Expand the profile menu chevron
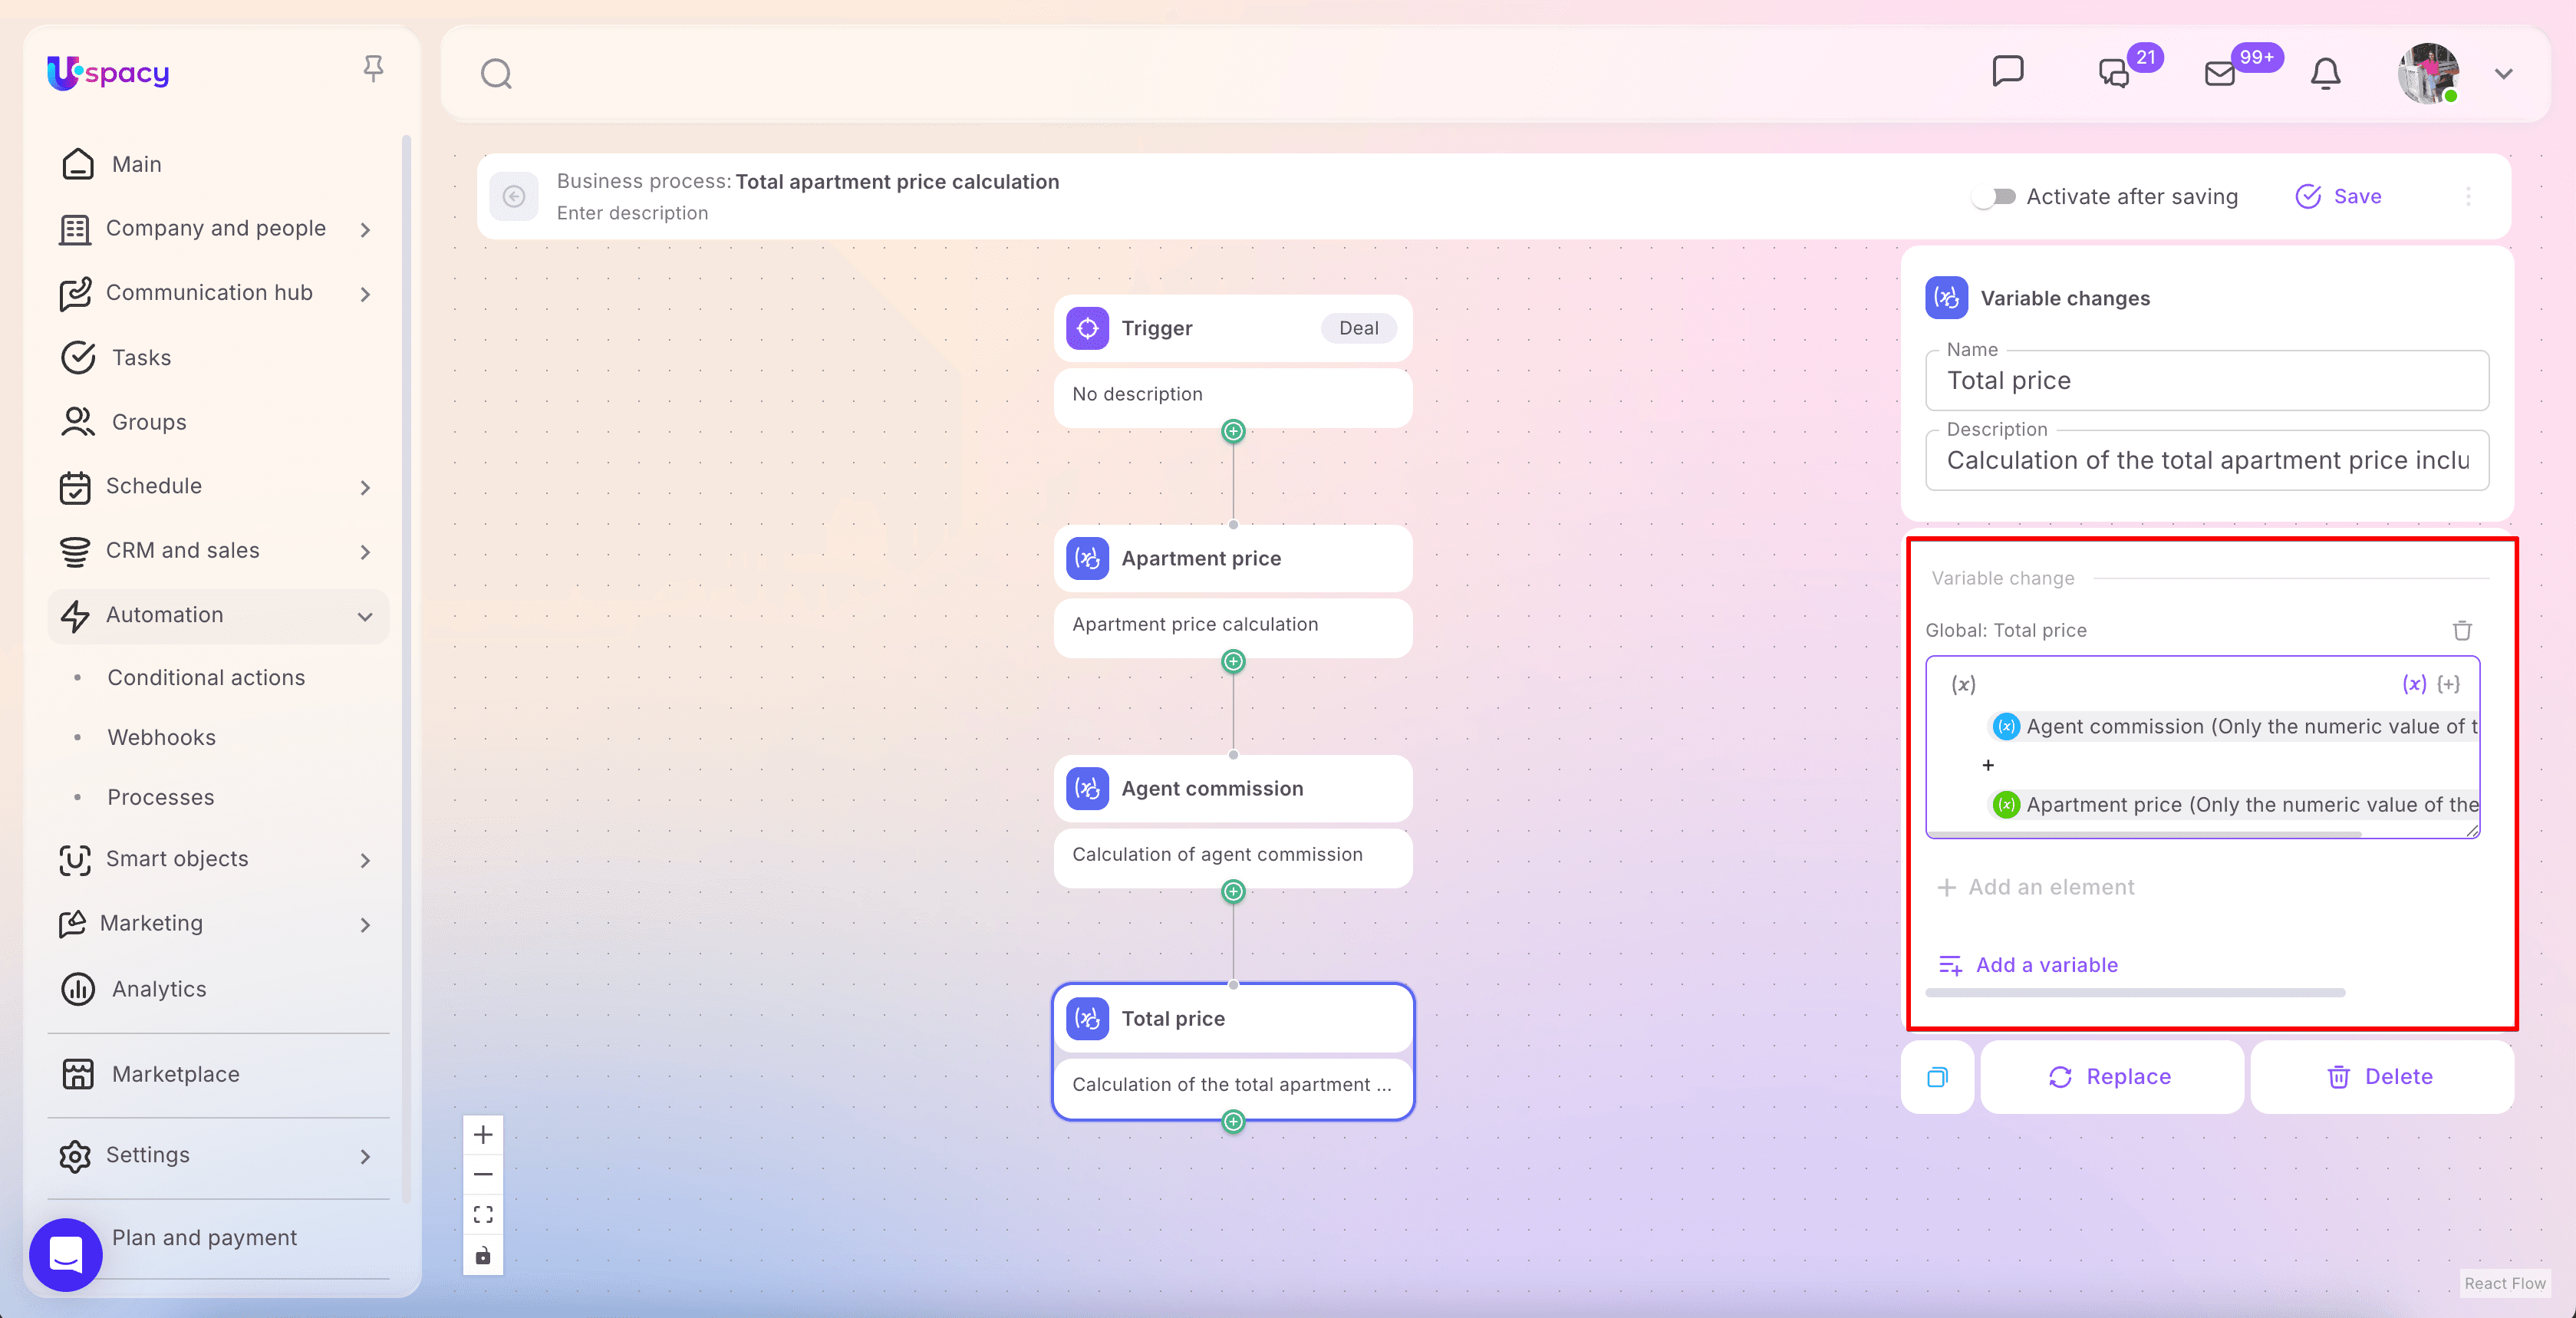Image resolution: width=2576 pixels, height=1318 pixels. pyautogui.click(x=2504, y=74)
